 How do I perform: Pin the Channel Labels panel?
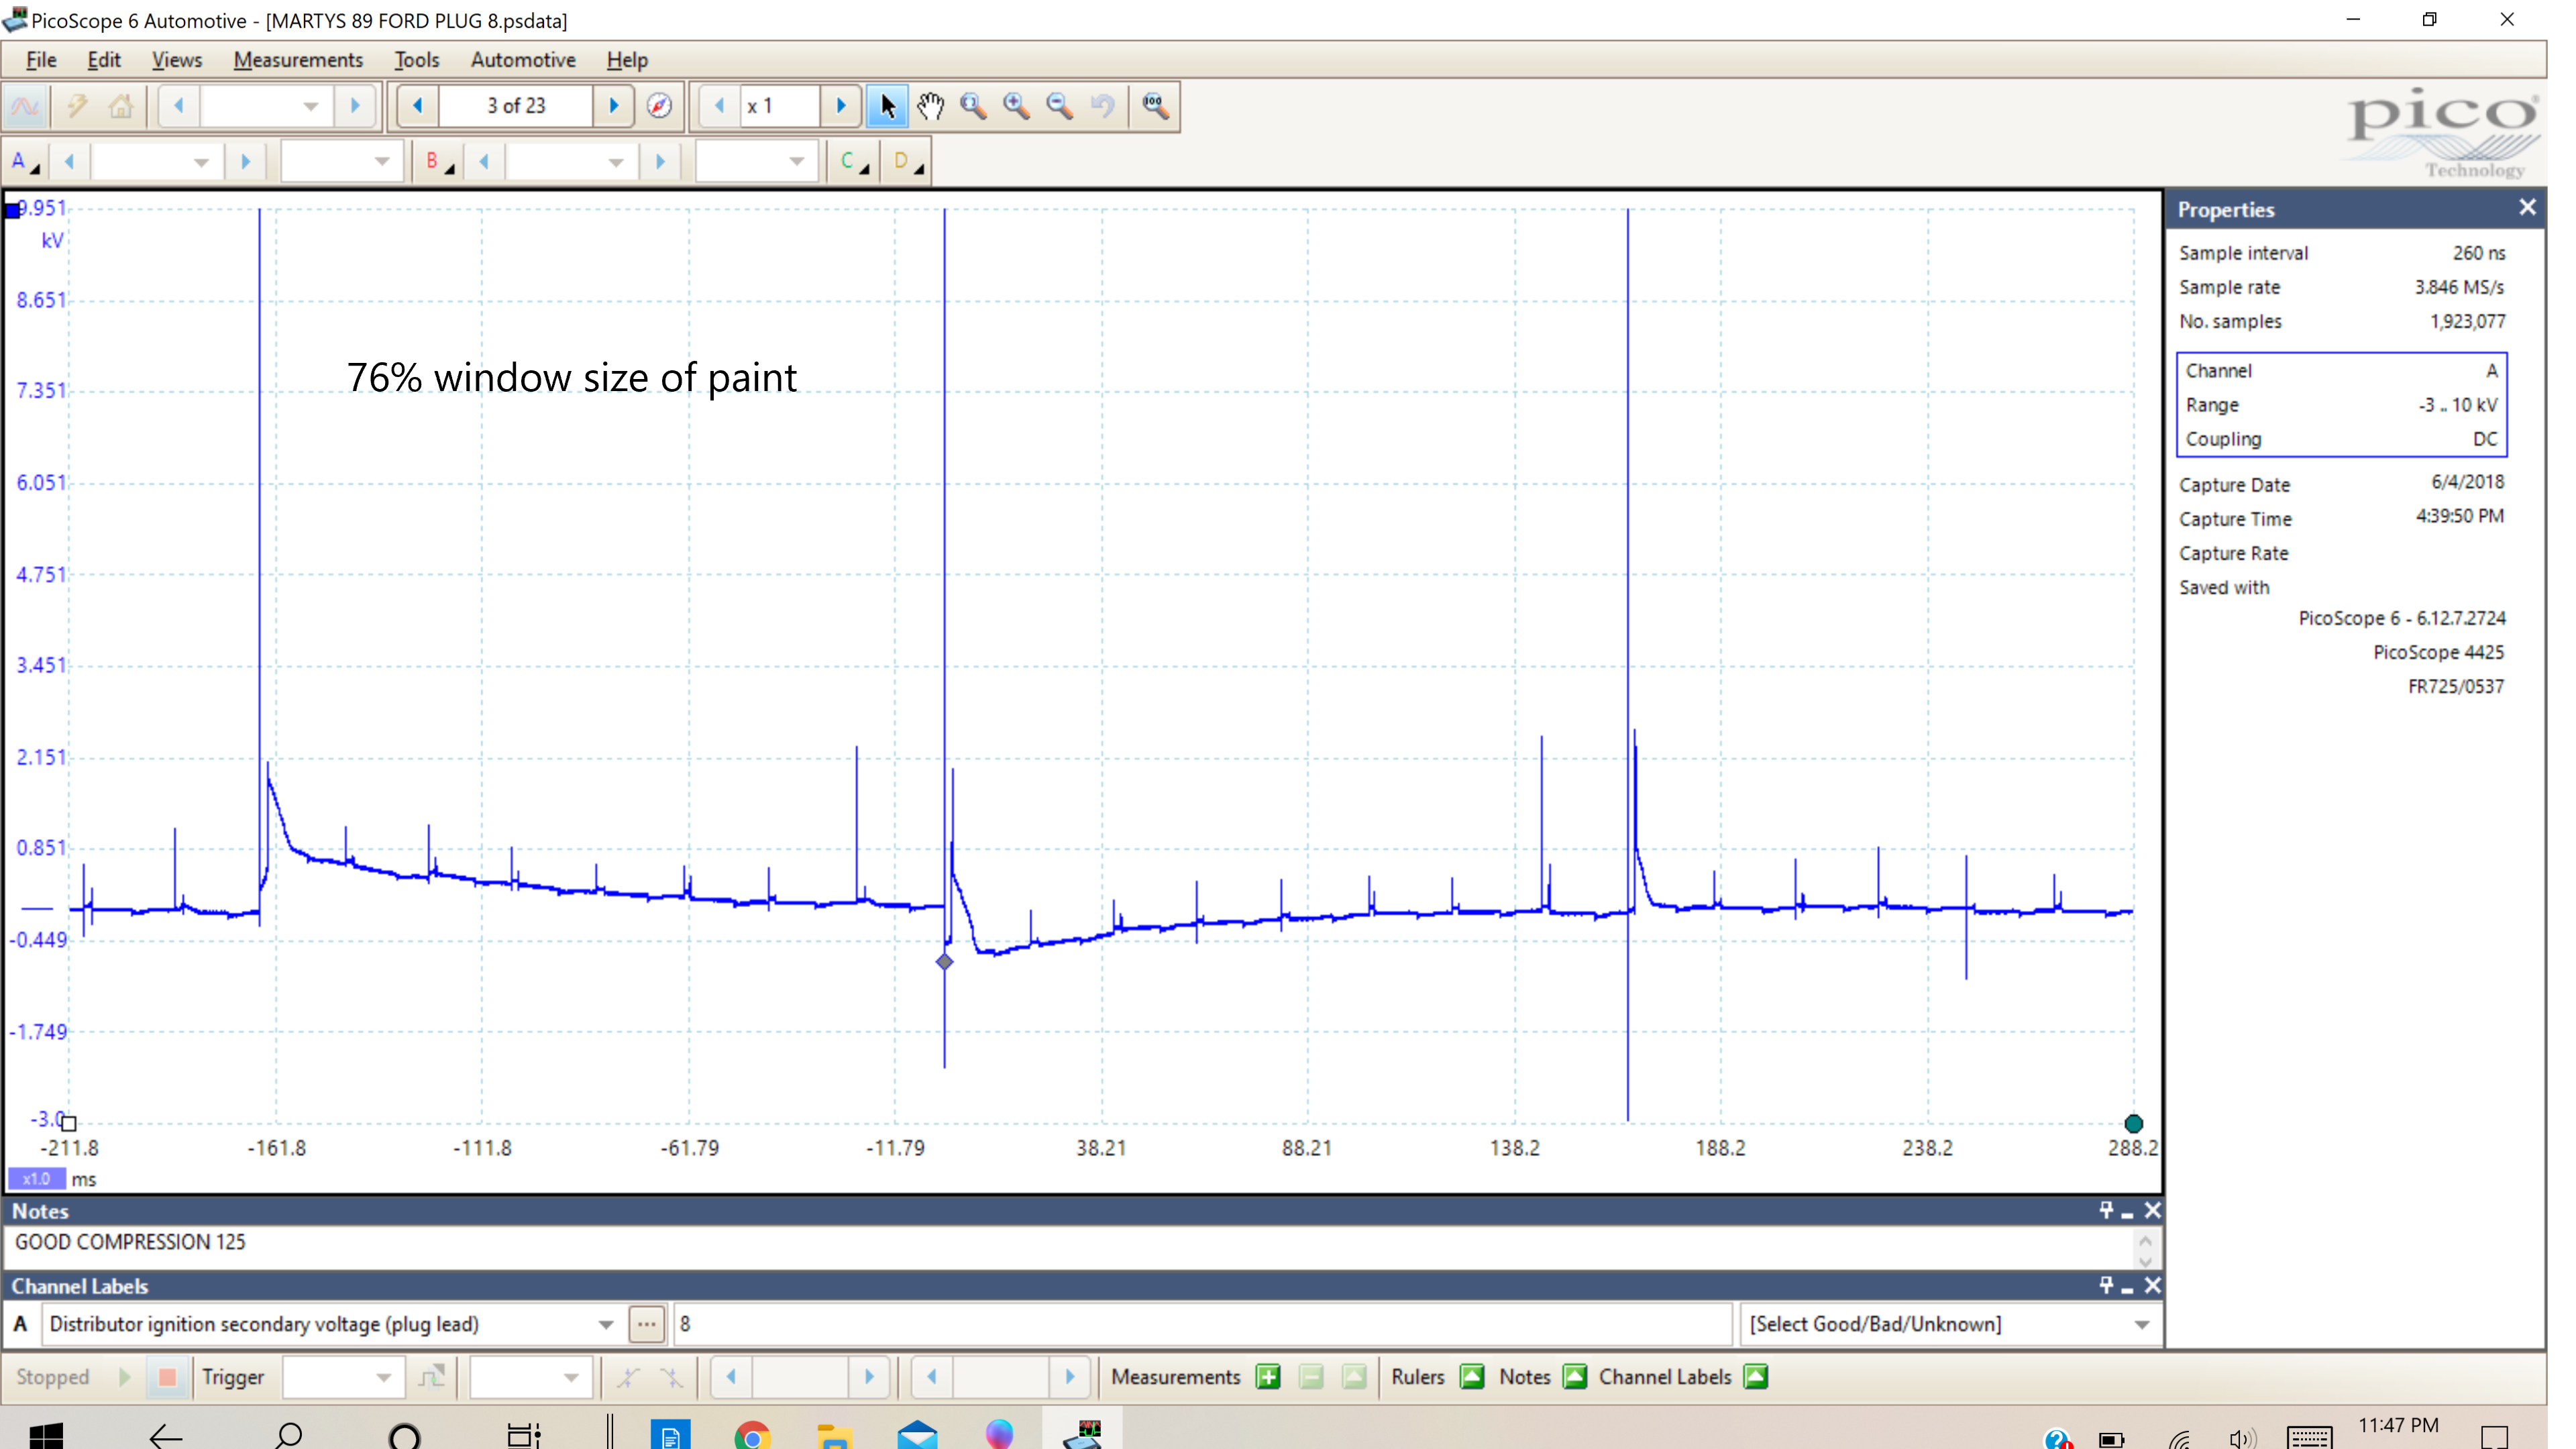2106,1286
